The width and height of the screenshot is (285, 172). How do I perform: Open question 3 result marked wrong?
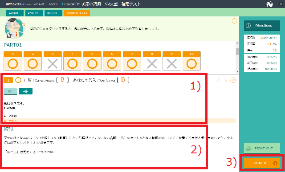pos(53,61)
